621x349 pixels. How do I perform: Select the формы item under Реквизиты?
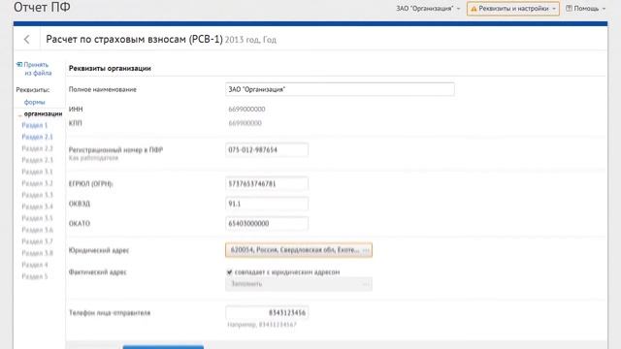coord(35,102)
